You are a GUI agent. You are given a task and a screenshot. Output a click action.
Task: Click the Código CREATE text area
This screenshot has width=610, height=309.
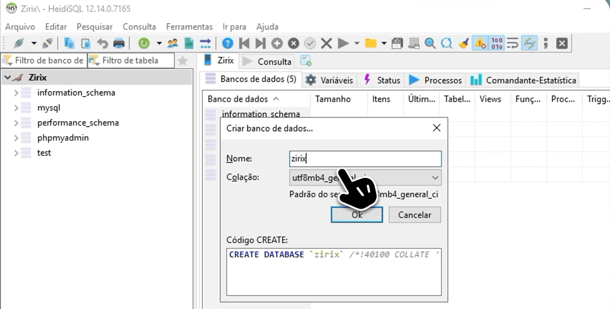[334, 271]
